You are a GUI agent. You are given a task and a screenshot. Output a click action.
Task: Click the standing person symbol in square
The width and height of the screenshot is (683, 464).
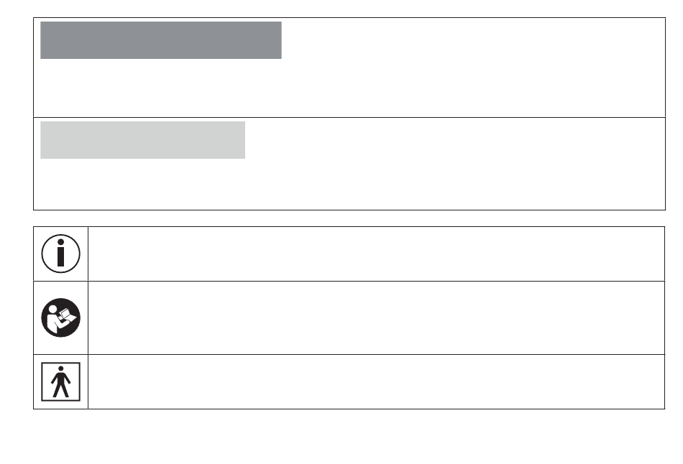point(60,381)
